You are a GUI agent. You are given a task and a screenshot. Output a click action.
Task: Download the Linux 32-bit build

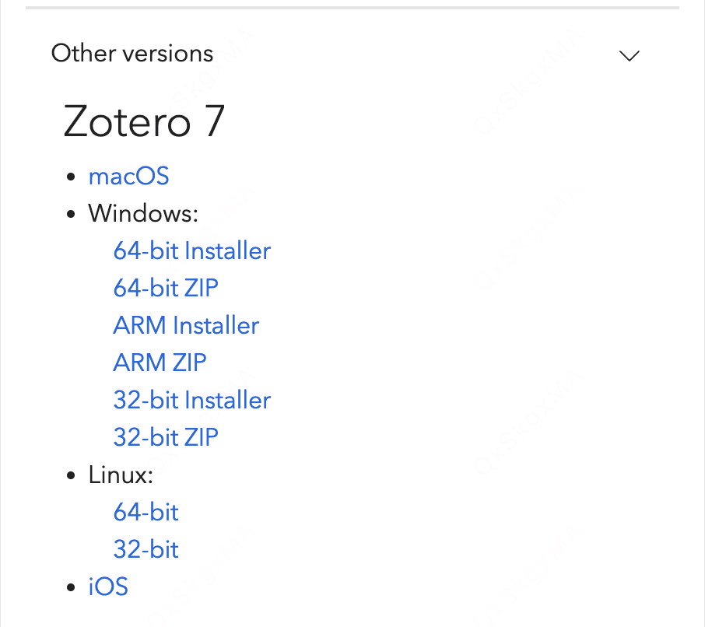[x=146, y=549]
